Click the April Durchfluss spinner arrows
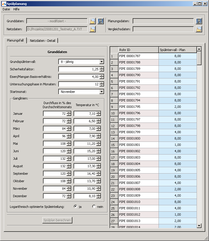 click(69, 136)
